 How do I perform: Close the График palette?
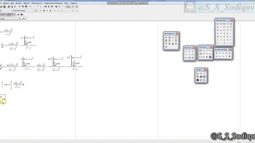coord(205,70)
